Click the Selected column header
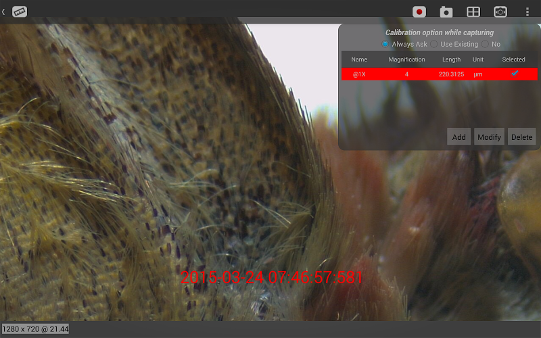 pyautogui.click(x=513, y=59)
